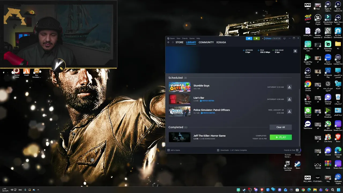Open the COMMUNITY tab

tap(206, 42)
